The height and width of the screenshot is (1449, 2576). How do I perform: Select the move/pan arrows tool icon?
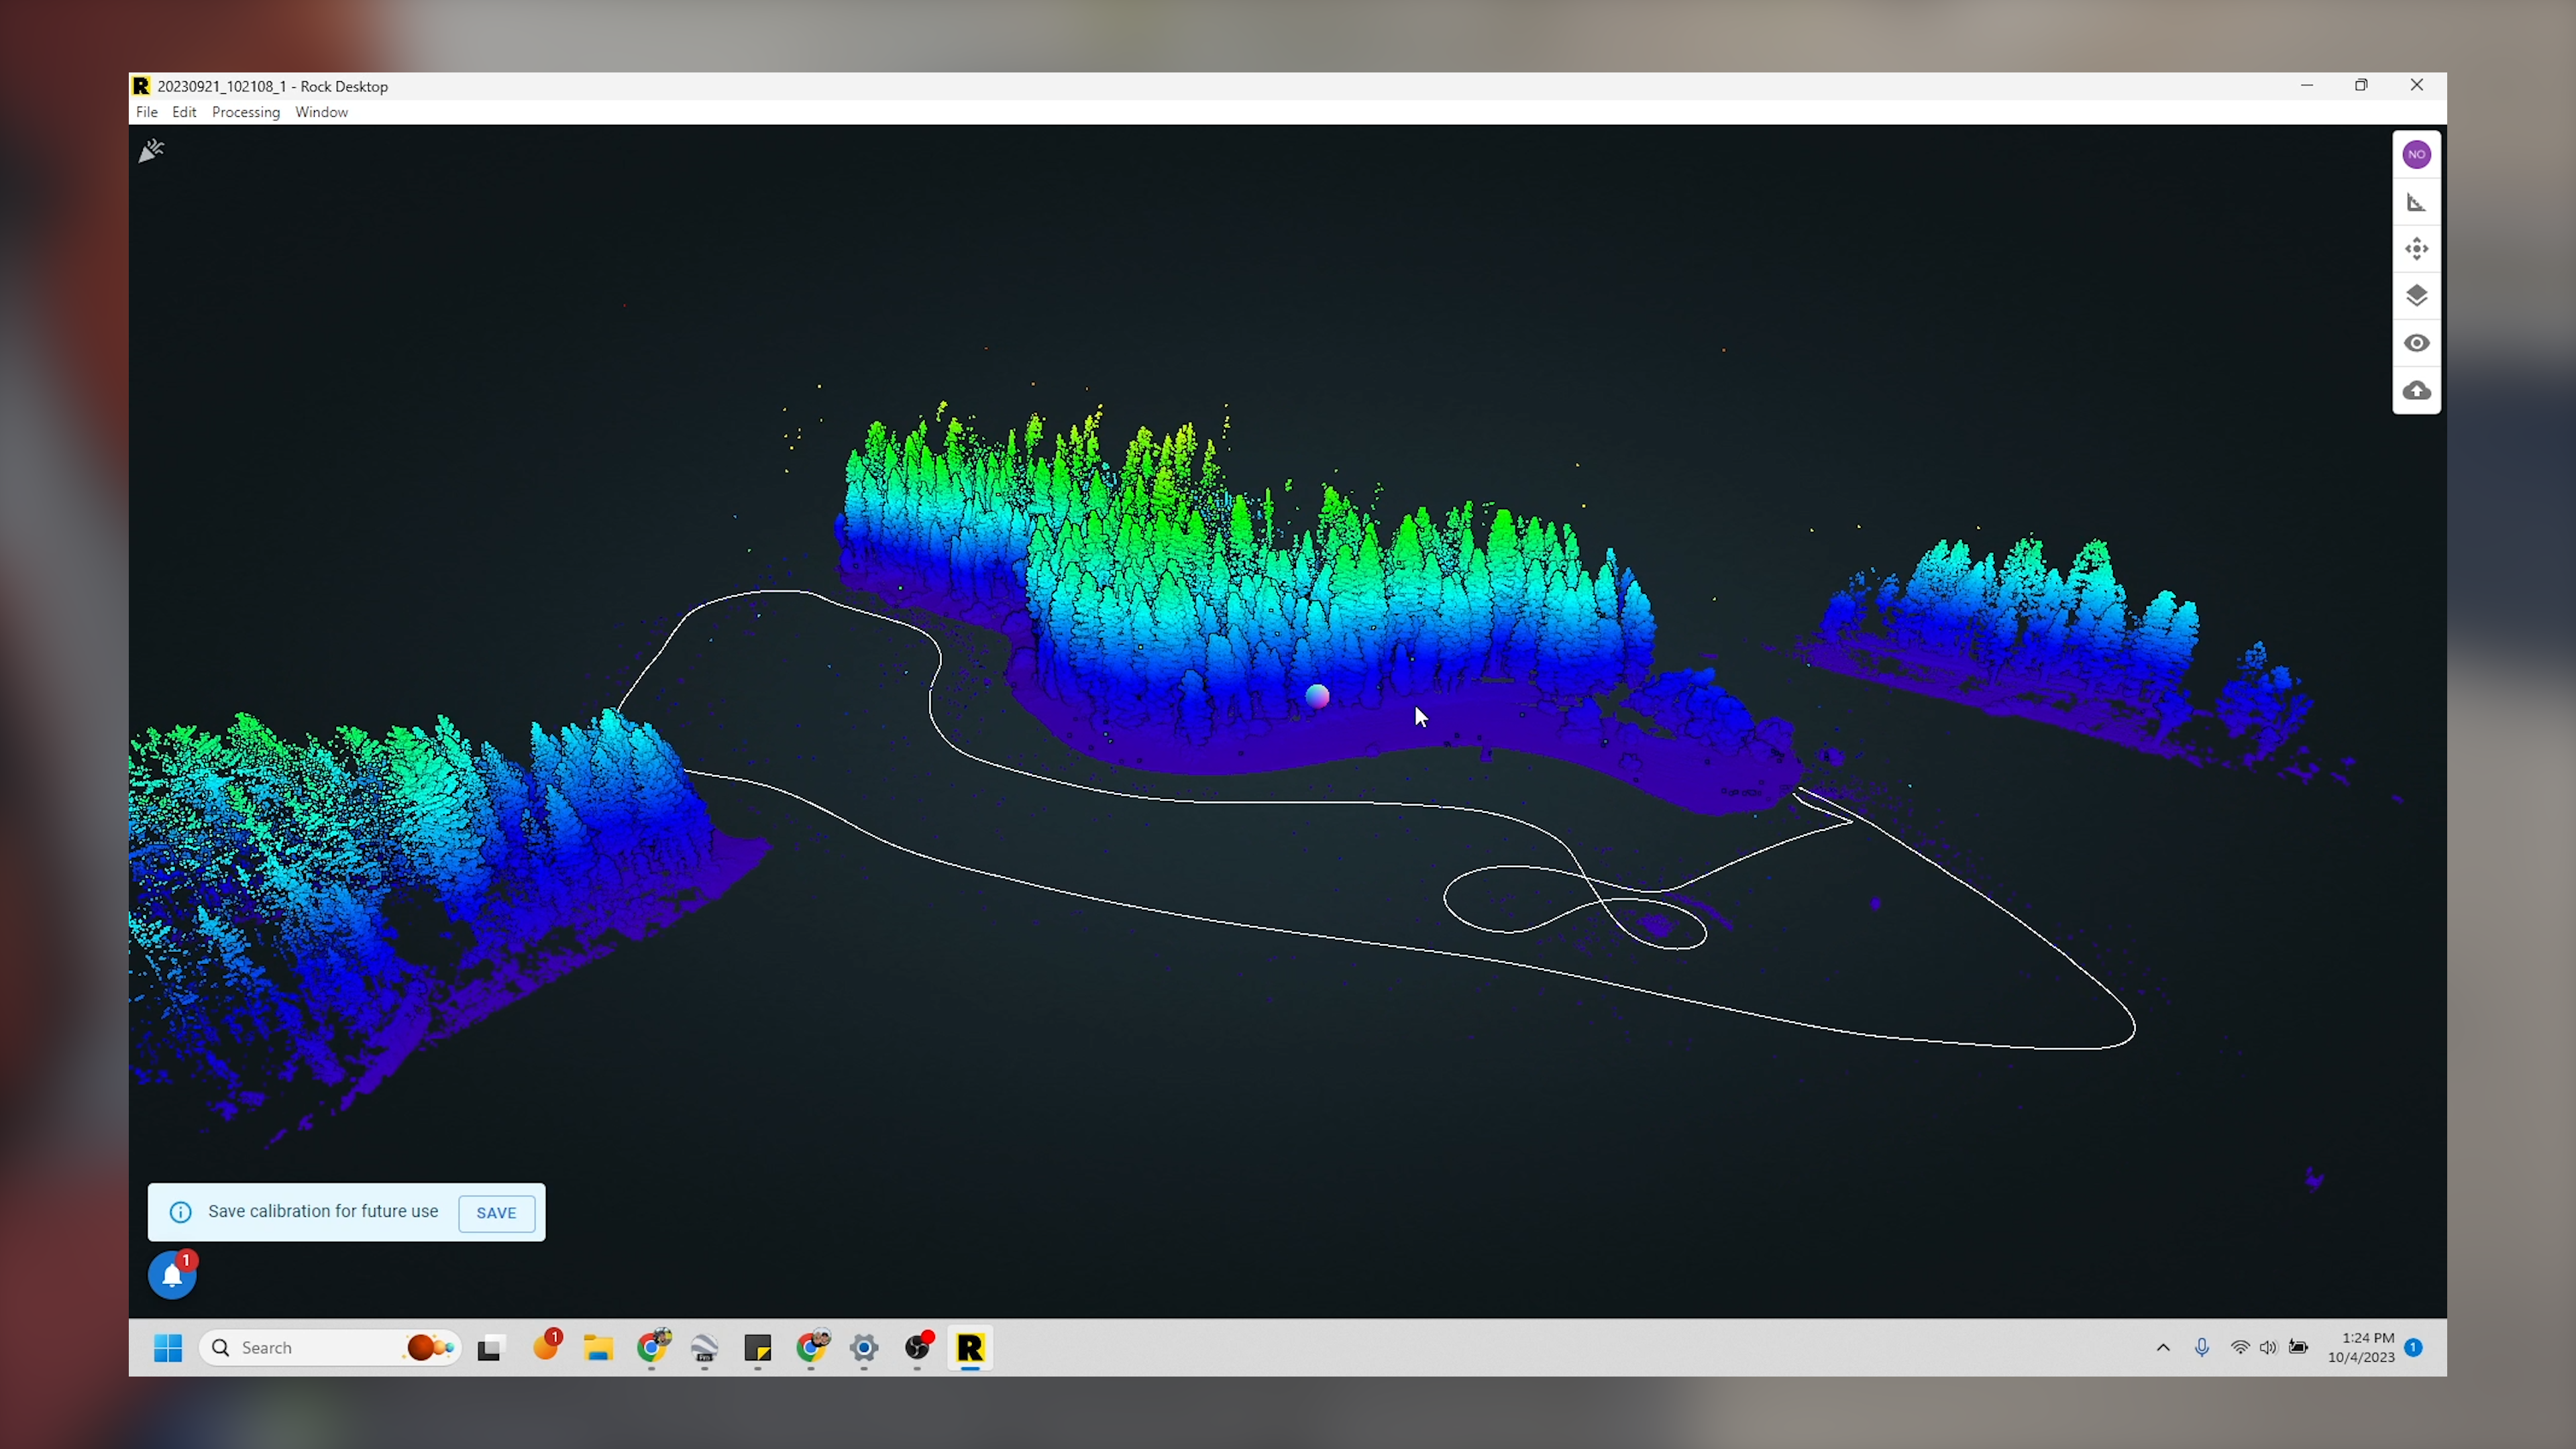(2416, 248)
